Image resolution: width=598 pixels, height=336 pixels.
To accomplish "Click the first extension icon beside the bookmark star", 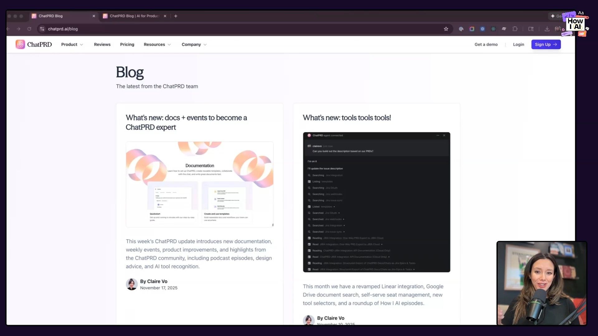I will 461,29.
